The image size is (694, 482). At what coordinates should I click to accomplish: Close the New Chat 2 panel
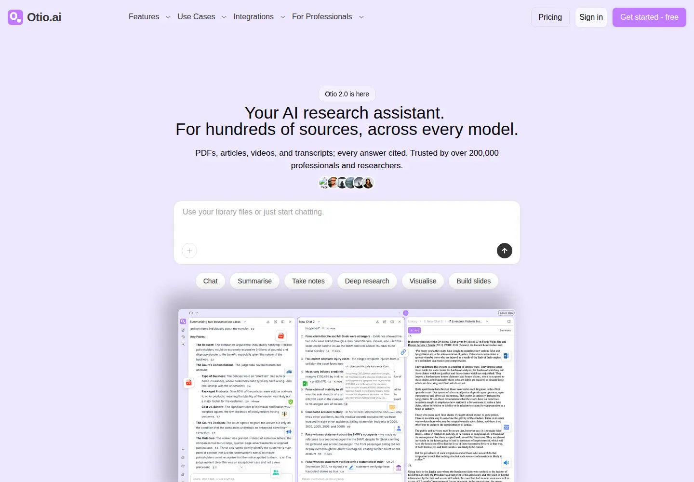tap(400, 321)
